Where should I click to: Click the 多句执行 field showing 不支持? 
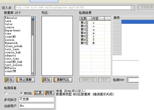pyautogui.click(x=36, y=100)
